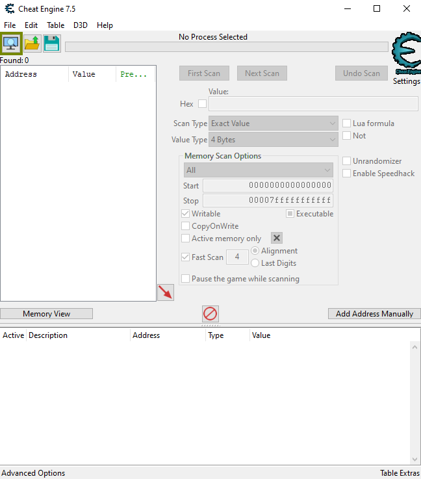Turn on Enable Speedhack
421x479 pixels.
346,174
